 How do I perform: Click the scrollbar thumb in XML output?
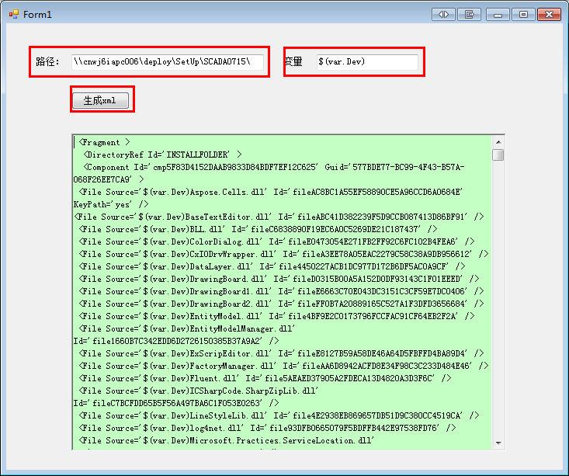click(498, 155)
